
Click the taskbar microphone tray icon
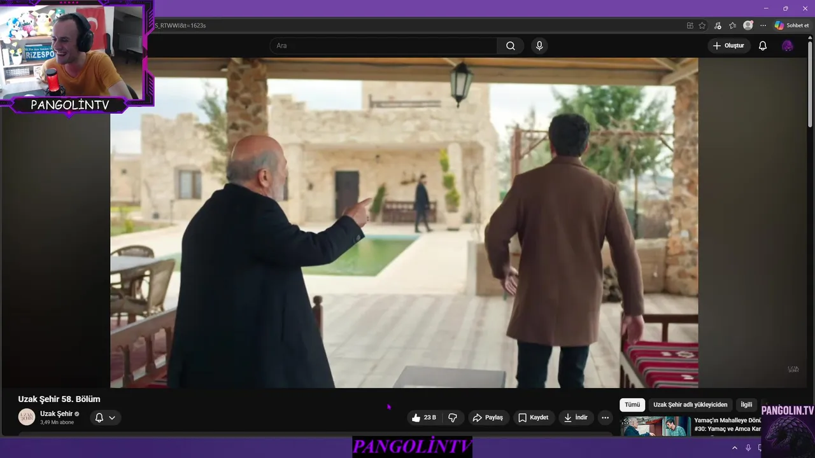click(x=748, y=448)
